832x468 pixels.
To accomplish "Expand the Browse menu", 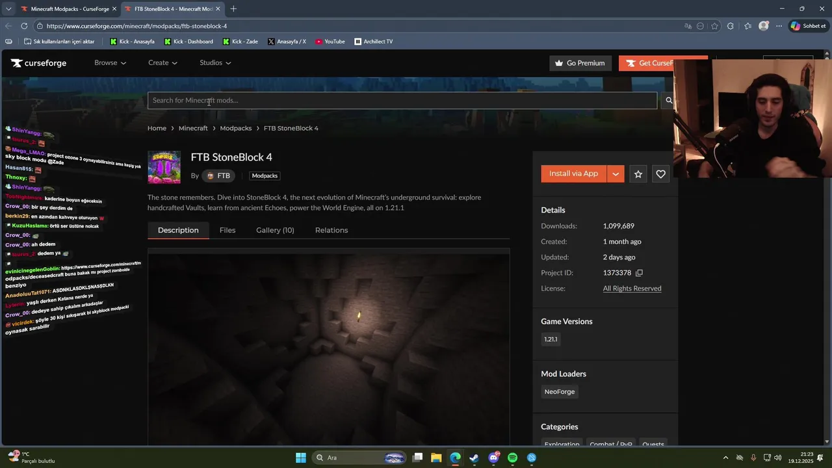I will [110, 63].
